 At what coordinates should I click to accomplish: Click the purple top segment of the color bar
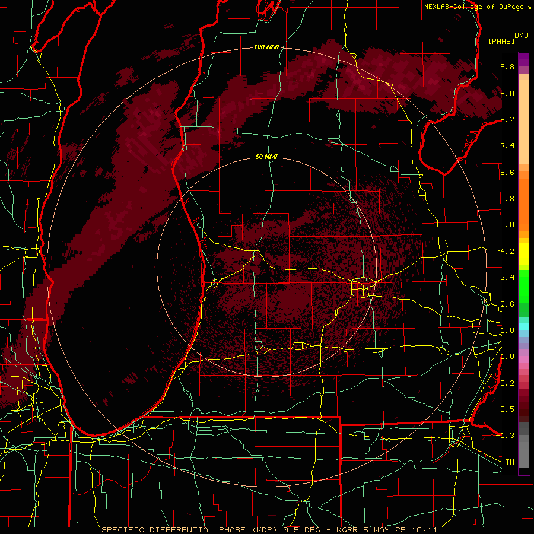coord(524,59)
